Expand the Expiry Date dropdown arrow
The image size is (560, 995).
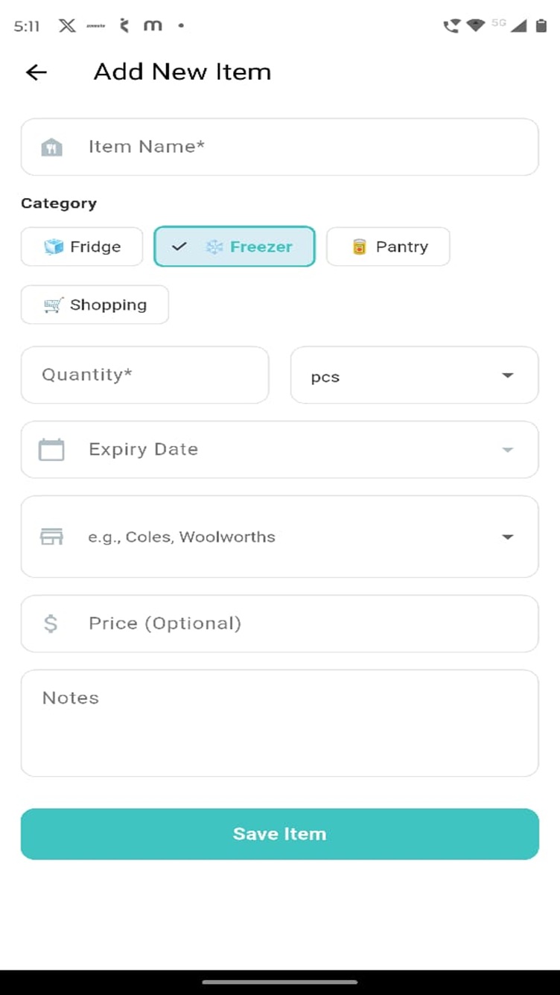[x=508, y=450]
